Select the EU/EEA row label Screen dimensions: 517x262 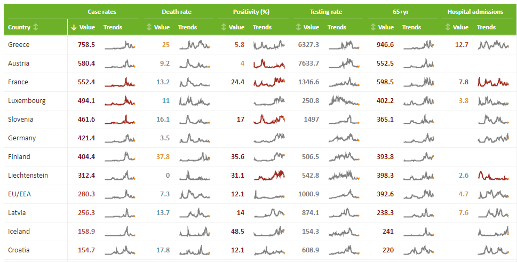point(20,194)
